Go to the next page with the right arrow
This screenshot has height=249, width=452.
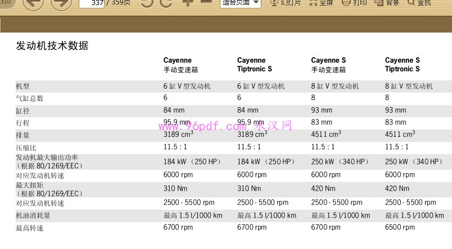coord(61,3)
